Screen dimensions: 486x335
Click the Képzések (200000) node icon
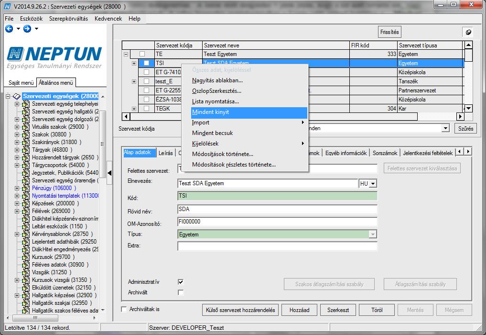26,203
